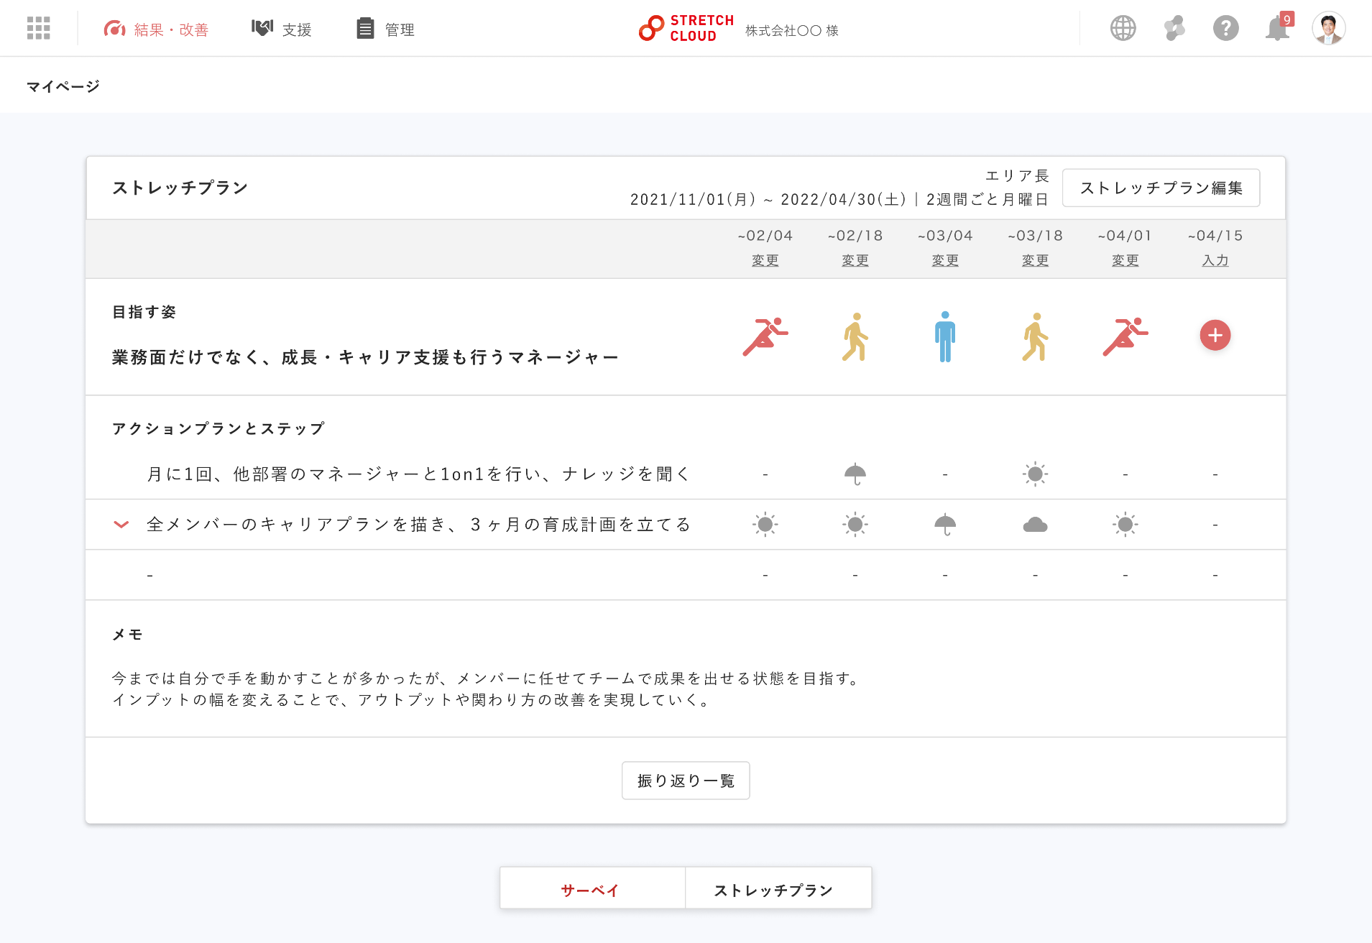This screenshot has width=1372, height=943.
Task: Click sun icon in 1on1 row ~03/18
Action: [1035, 474]
